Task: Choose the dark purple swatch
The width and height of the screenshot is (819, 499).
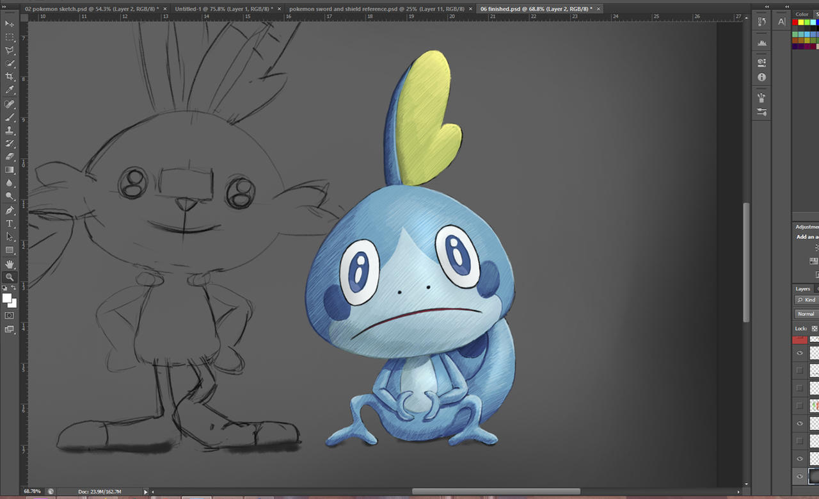Action: click(x=795, y=46)
